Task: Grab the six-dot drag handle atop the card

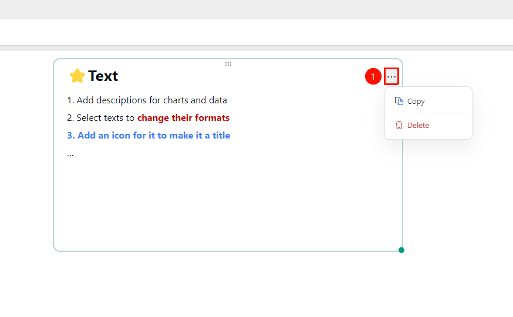Action: [x=228, y=64]
